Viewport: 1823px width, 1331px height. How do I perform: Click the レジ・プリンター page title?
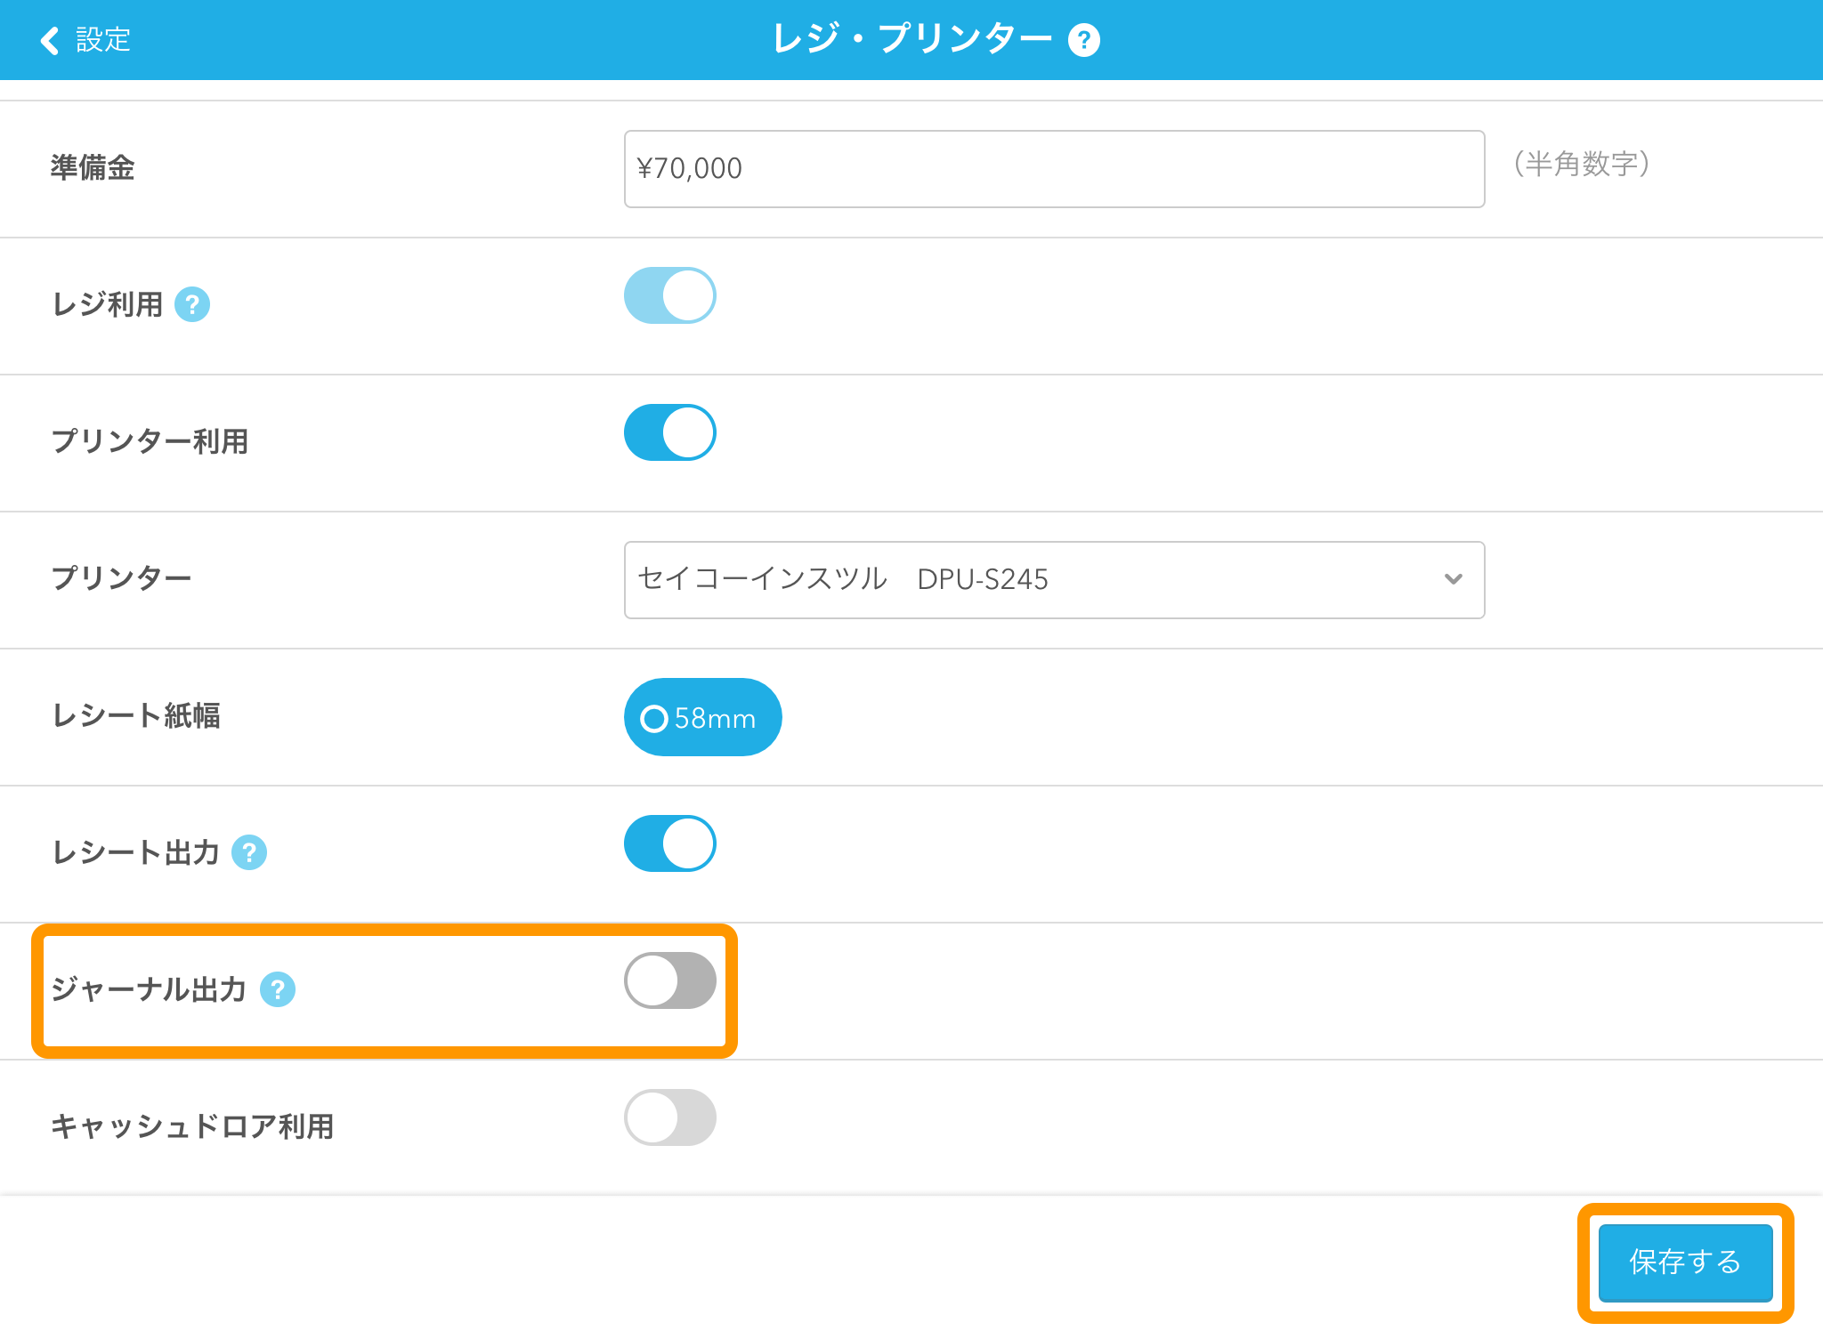coord(912,39)
